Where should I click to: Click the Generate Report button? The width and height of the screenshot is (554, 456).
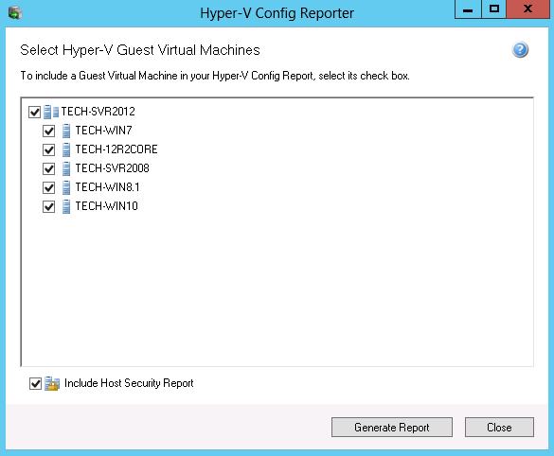392,428
